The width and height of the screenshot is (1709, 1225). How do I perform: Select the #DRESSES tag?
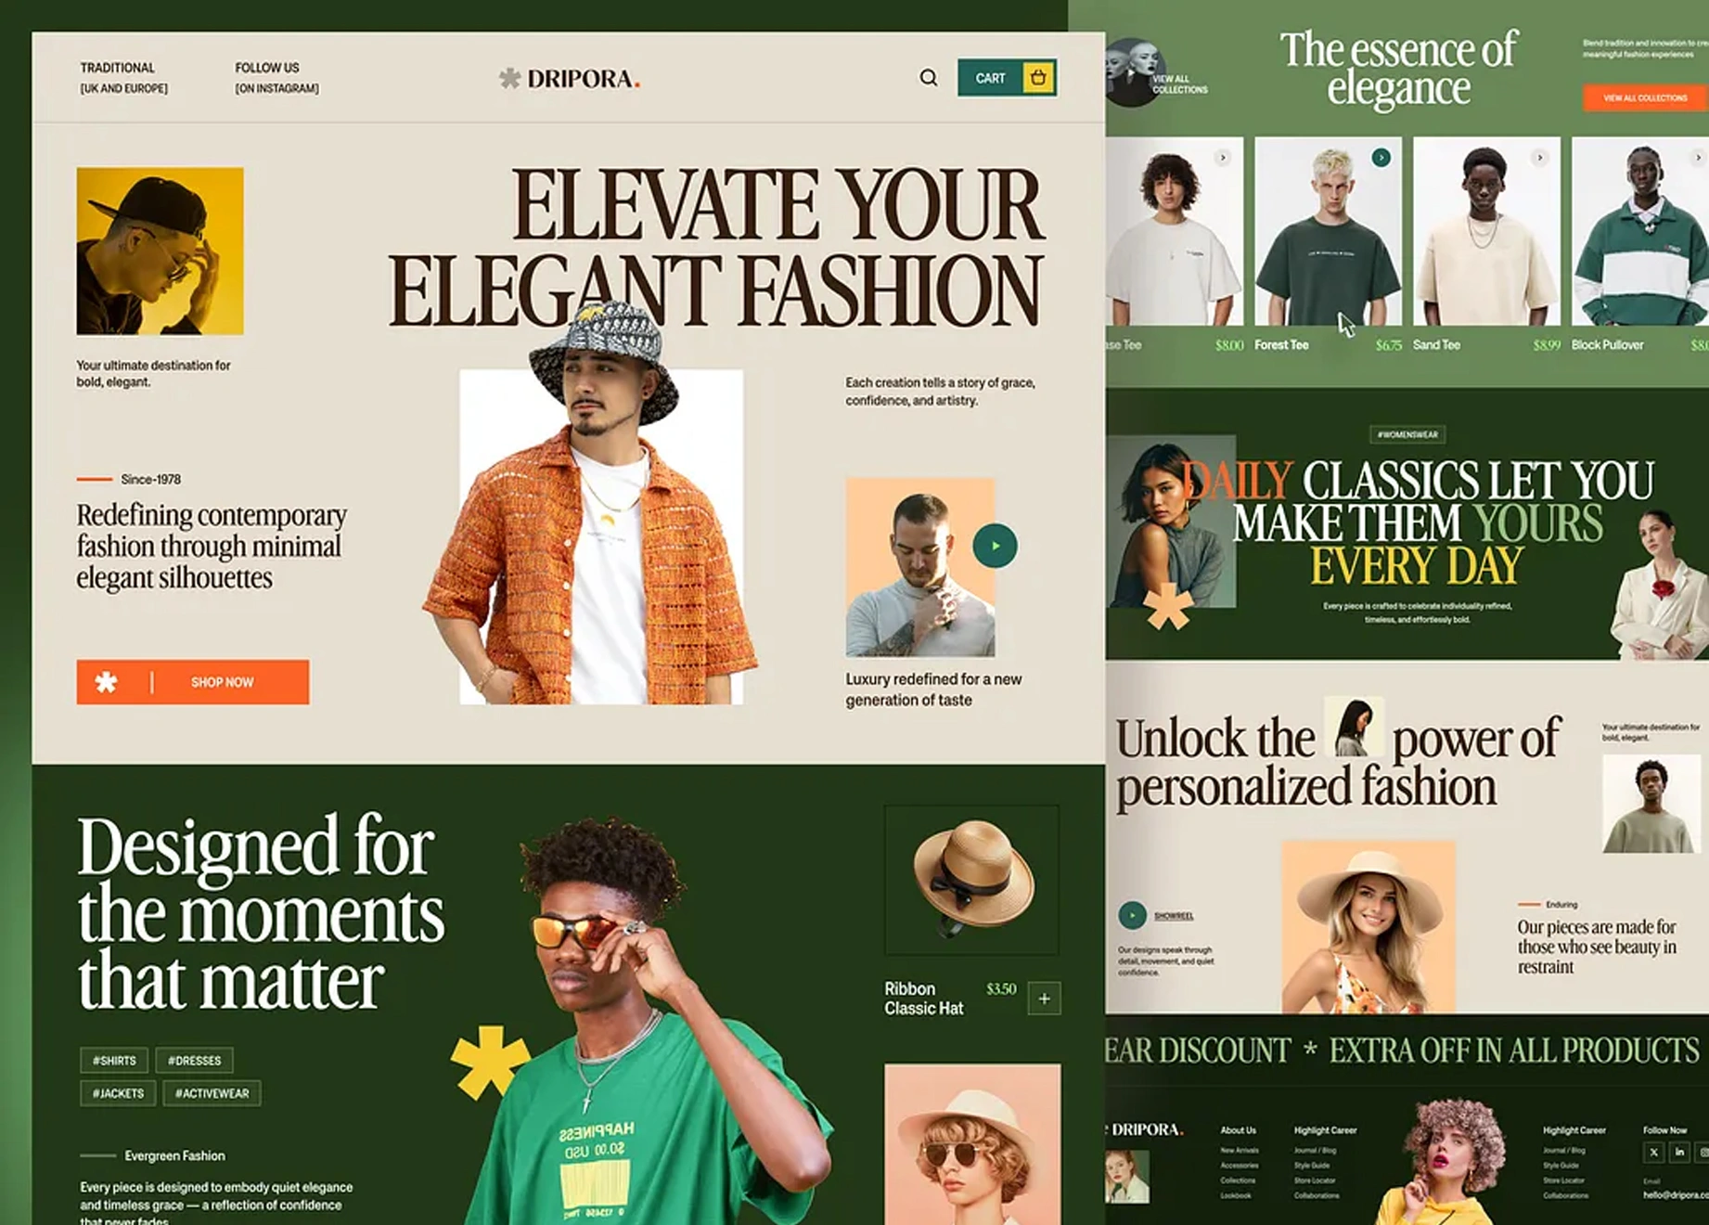tap(194, 1060)
